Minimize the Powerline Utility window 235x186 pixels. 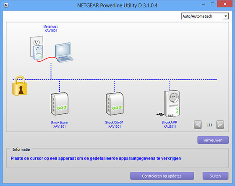pyautogui.click(x=203, y=5)
